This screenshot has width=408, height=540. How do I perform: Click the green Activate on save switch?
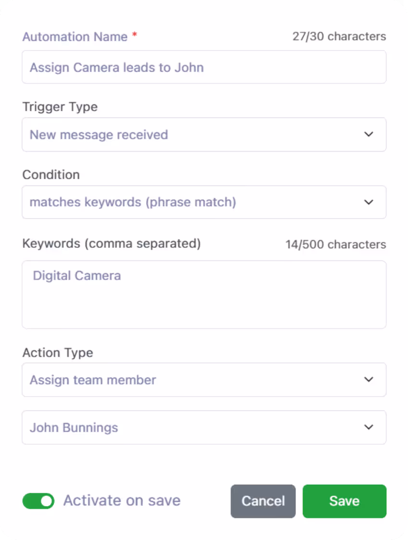38,501
